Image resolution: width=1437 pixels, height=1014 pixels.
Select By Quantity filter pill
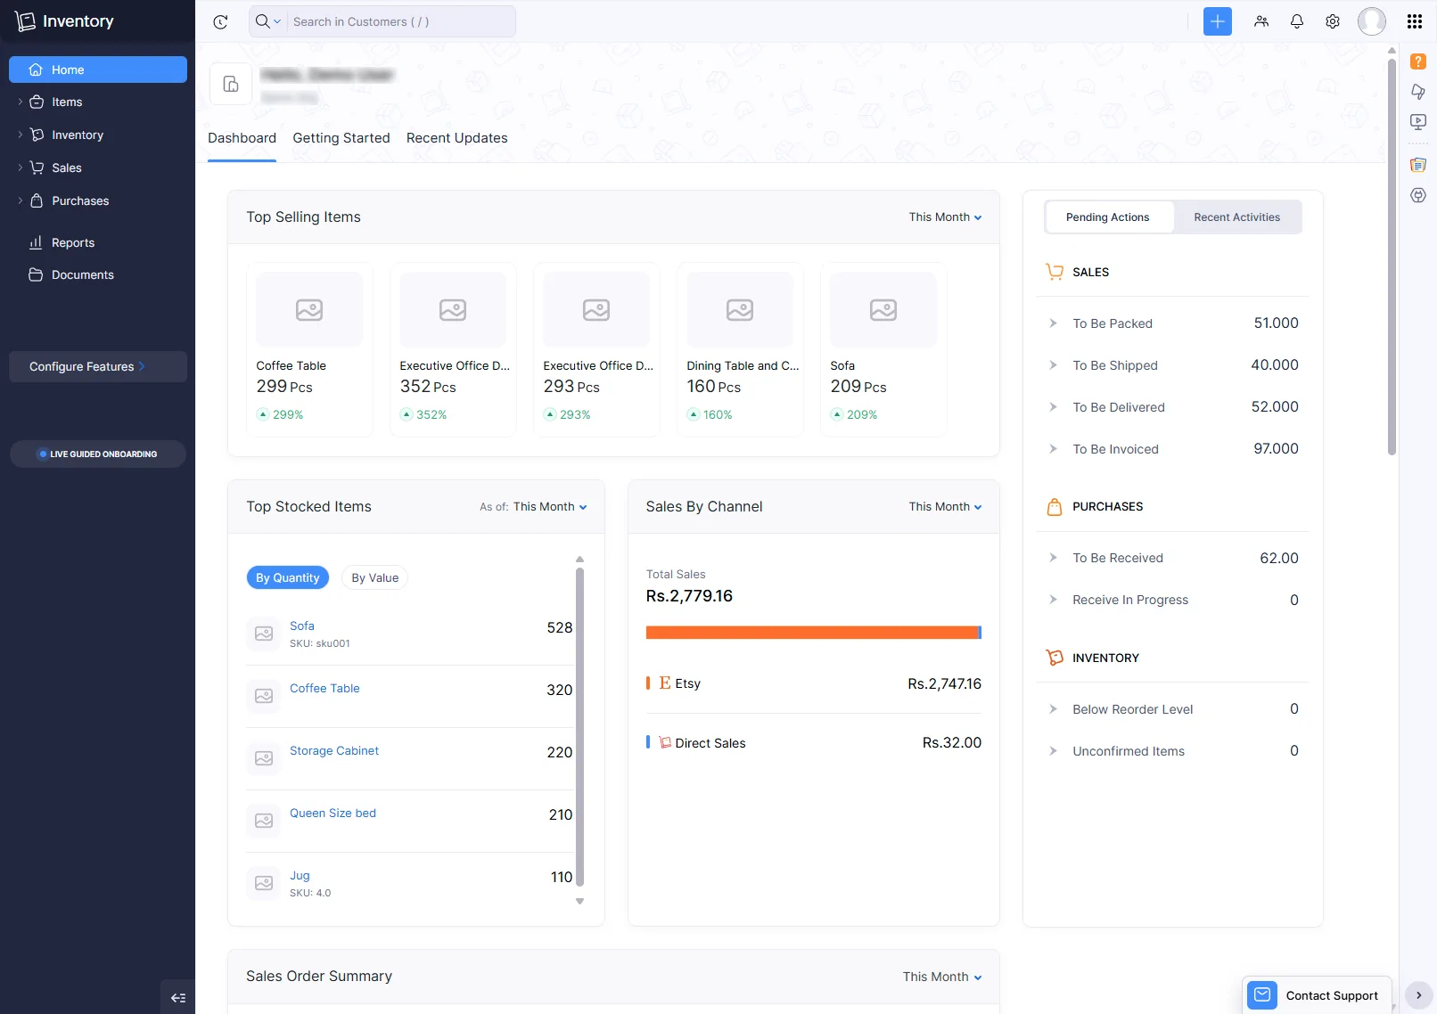287,577
